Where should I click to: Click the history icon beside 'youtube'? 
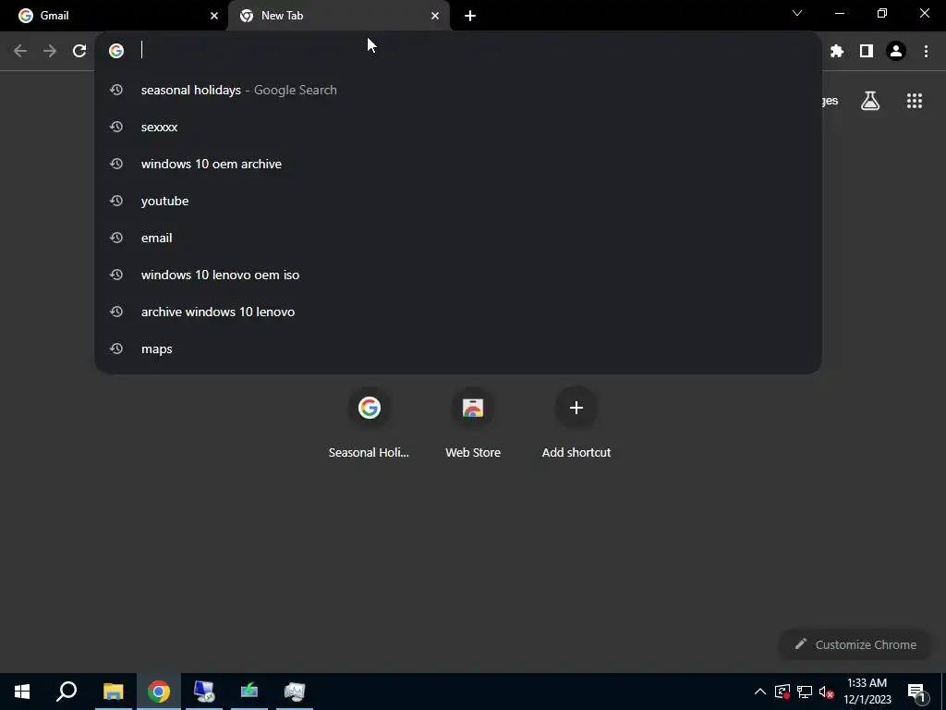coord(116,201)
